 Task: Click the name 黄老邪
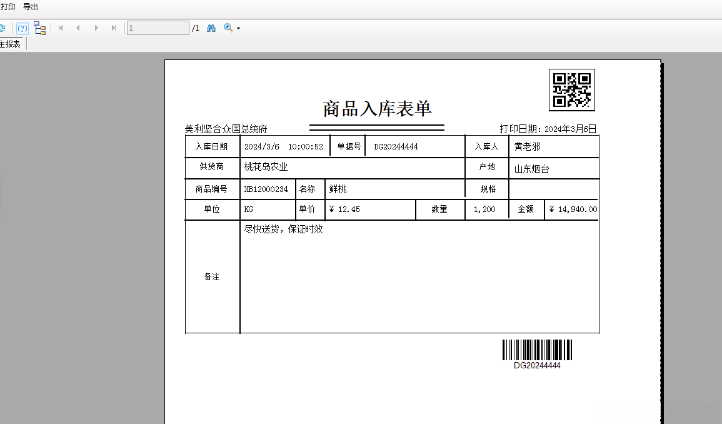pyautogui.click(x=527, y=146)
